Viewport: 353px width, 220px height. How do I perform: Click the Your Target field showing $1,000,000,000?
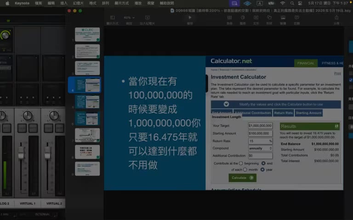260,126
